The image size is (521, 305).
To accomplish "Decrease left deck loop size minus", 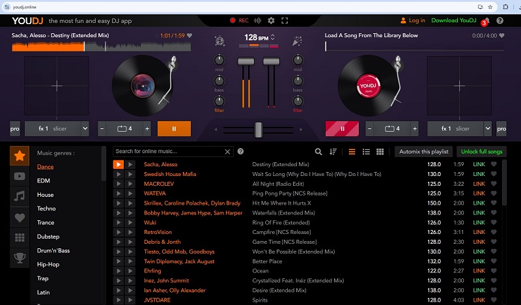I will (x=102, y=129).
